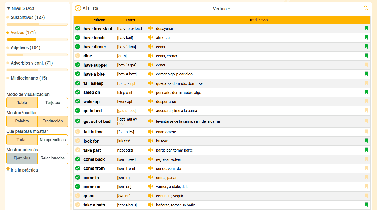
Task: Click back arrow next to 'A la lista'
Action: click(x=78, y=9)
